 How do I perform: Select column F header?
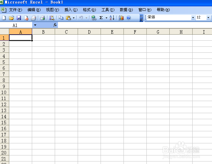tap(135, 32)
